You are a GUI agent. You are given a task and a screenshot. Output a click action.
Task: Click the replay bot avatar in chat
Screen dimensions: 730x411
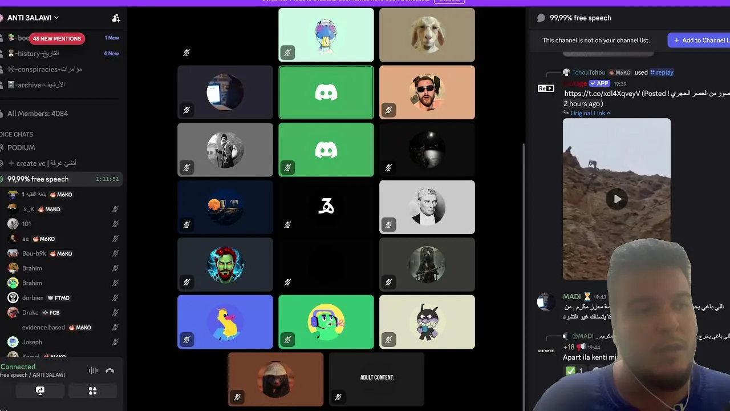pyautogui.click(x=546, y=88)
